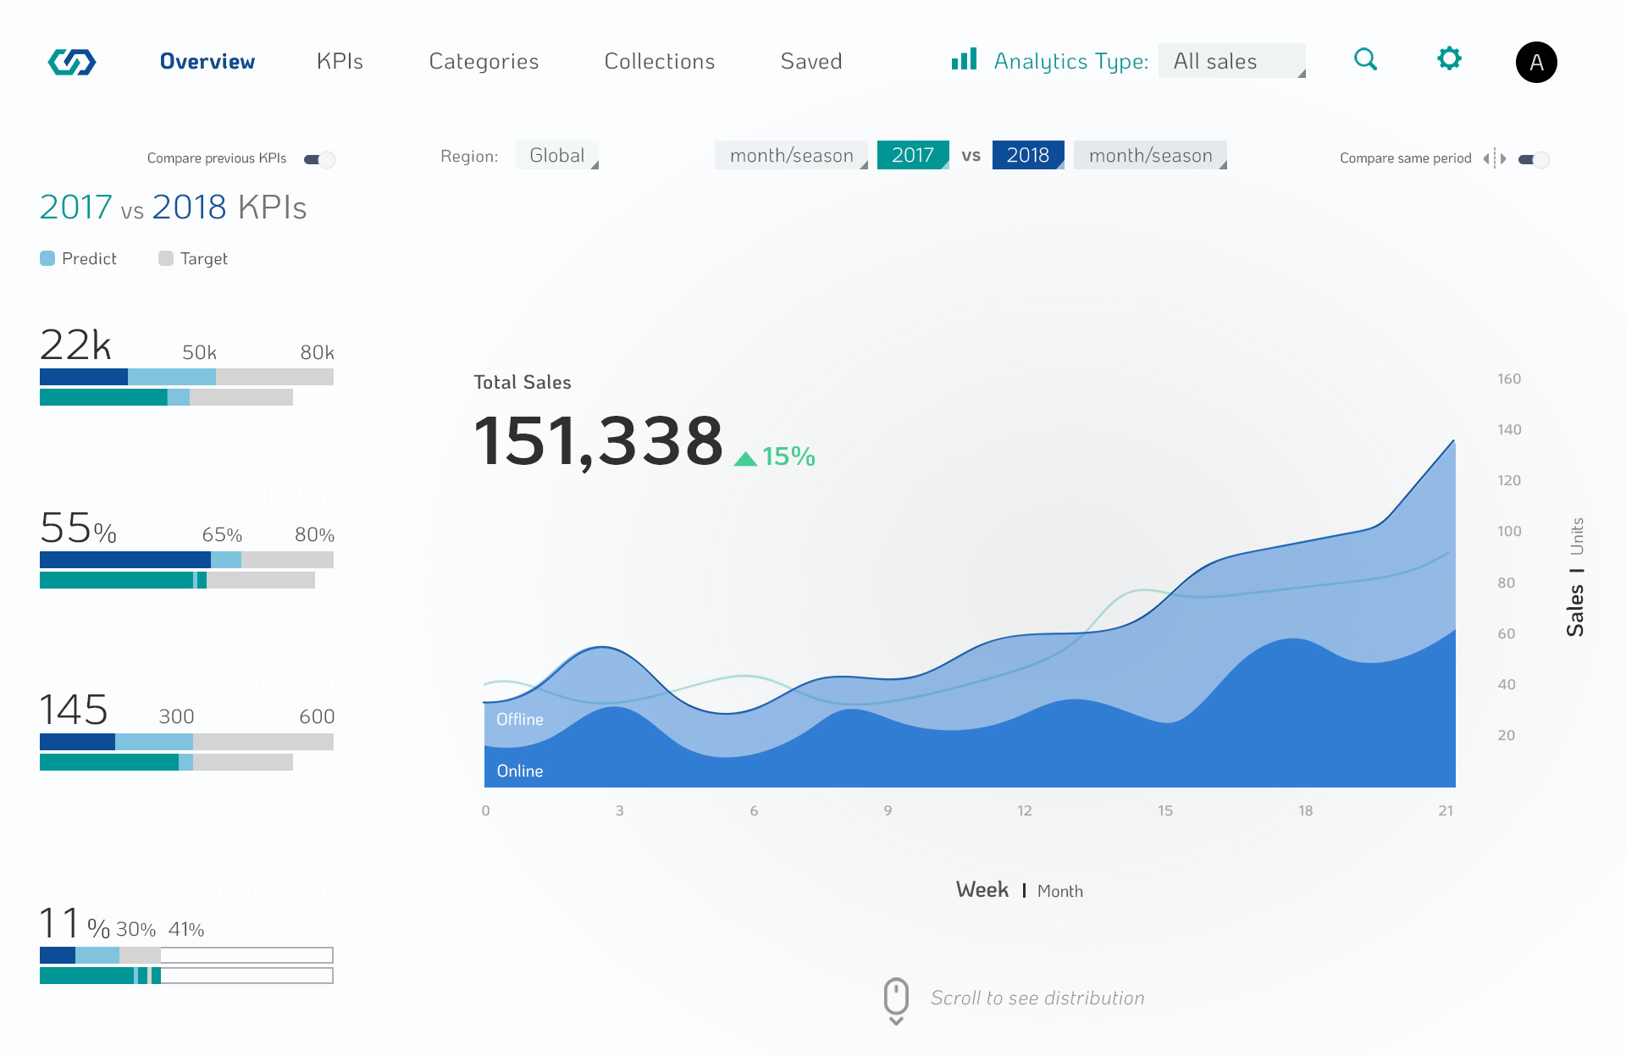
Task: Go to the Overview tab
Action: click(207, 62)
